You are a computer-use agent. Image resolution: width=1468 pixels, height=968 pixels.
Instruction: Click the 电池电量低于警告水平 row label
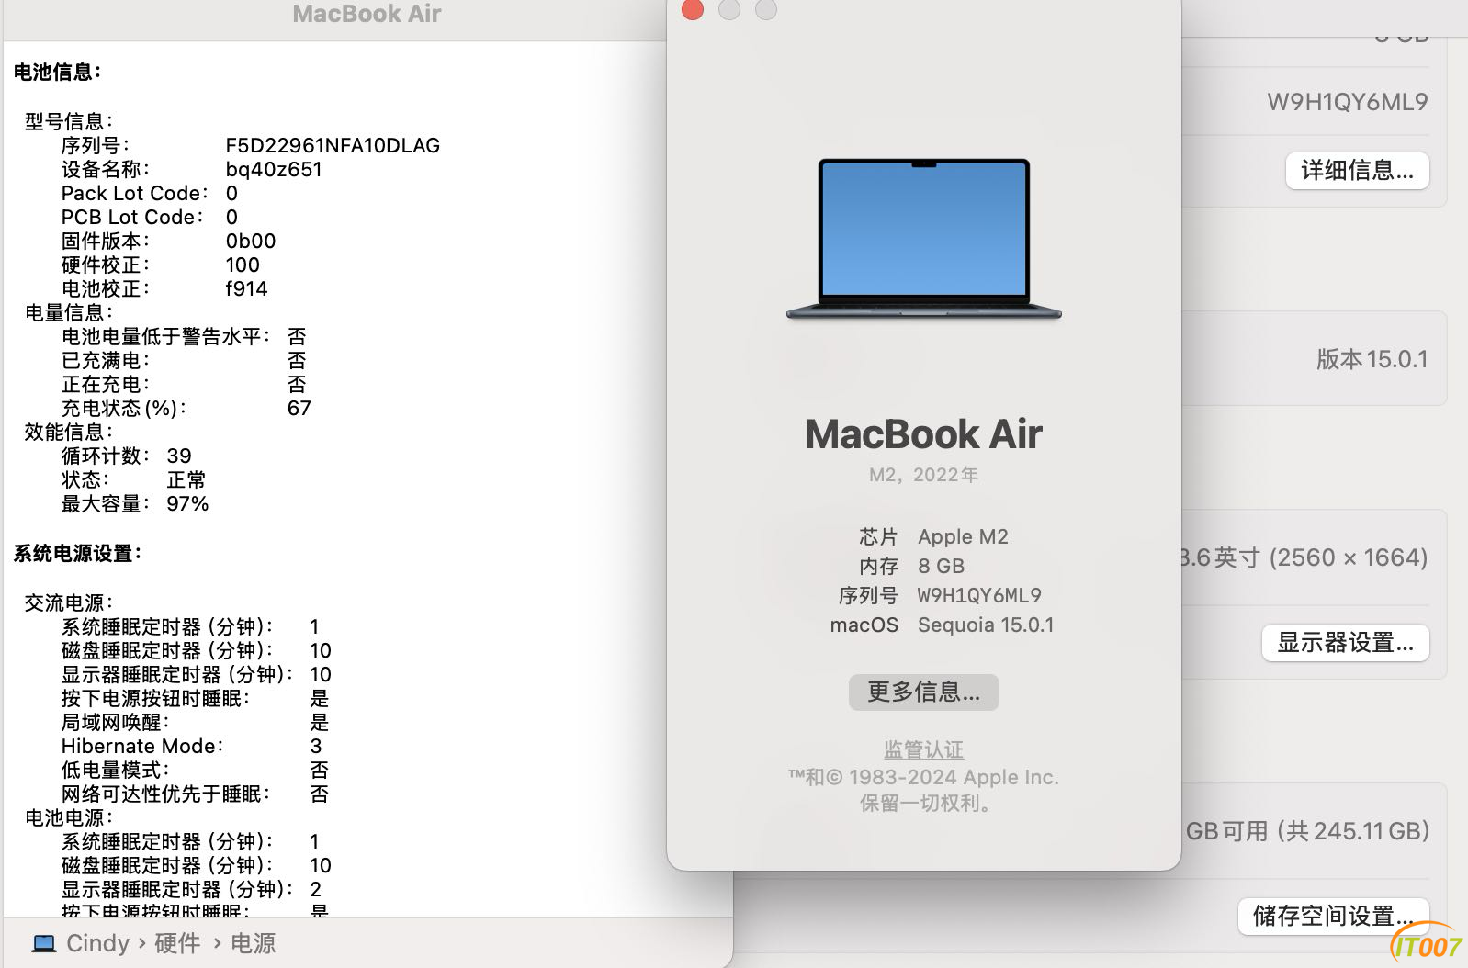pos(165,336)
